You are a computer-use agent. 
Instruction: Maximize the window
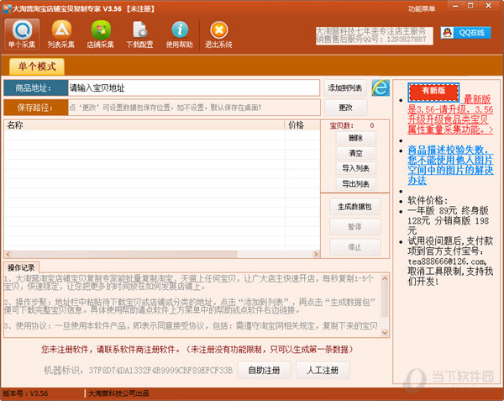470,6
